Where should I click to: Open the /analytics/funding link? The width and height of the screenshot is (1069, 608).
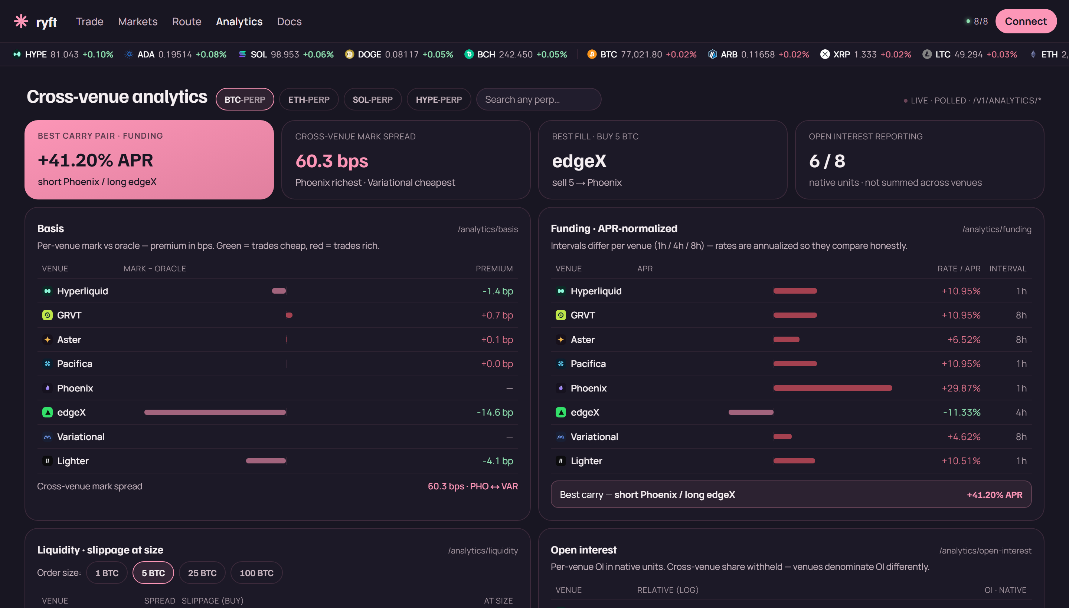pyautogui.click(x=997, y=229)
